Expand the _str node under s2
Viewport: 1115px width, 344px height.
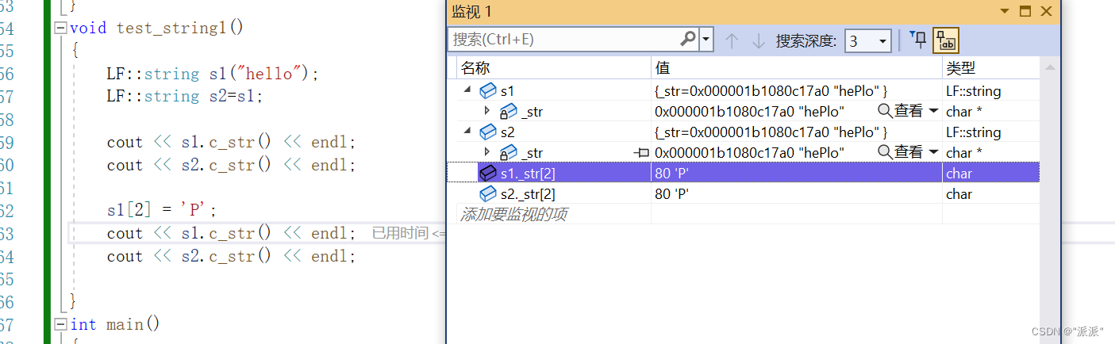coord(487,152)
